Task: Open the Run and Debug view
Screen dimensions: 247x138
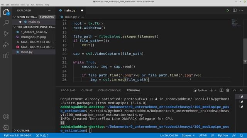Action: (6, 44)
